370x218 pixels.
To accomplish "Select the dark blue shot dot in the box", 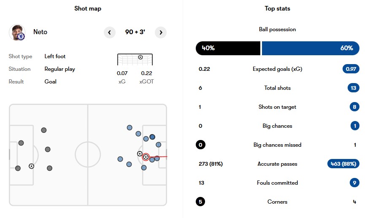I will pyautogui.click(x=152, y=137).
